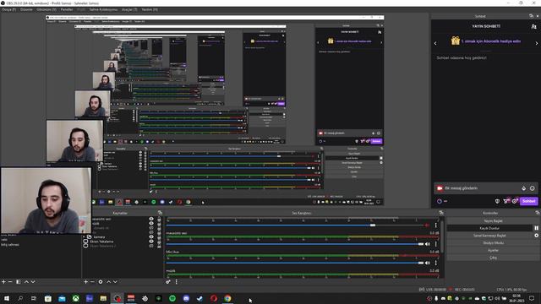Open Mic/Aux track options dots
The width and height of the screenshot is (541, 304).
[x=436, y=263]
